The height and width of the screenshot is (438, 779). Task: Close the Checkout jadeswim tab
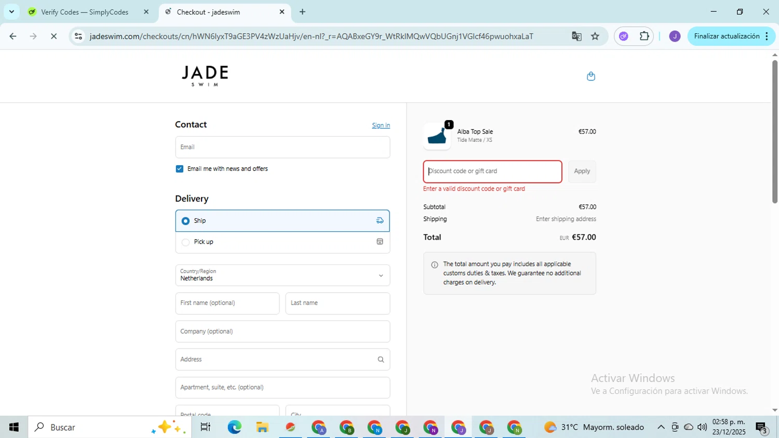tap(282, 12)
